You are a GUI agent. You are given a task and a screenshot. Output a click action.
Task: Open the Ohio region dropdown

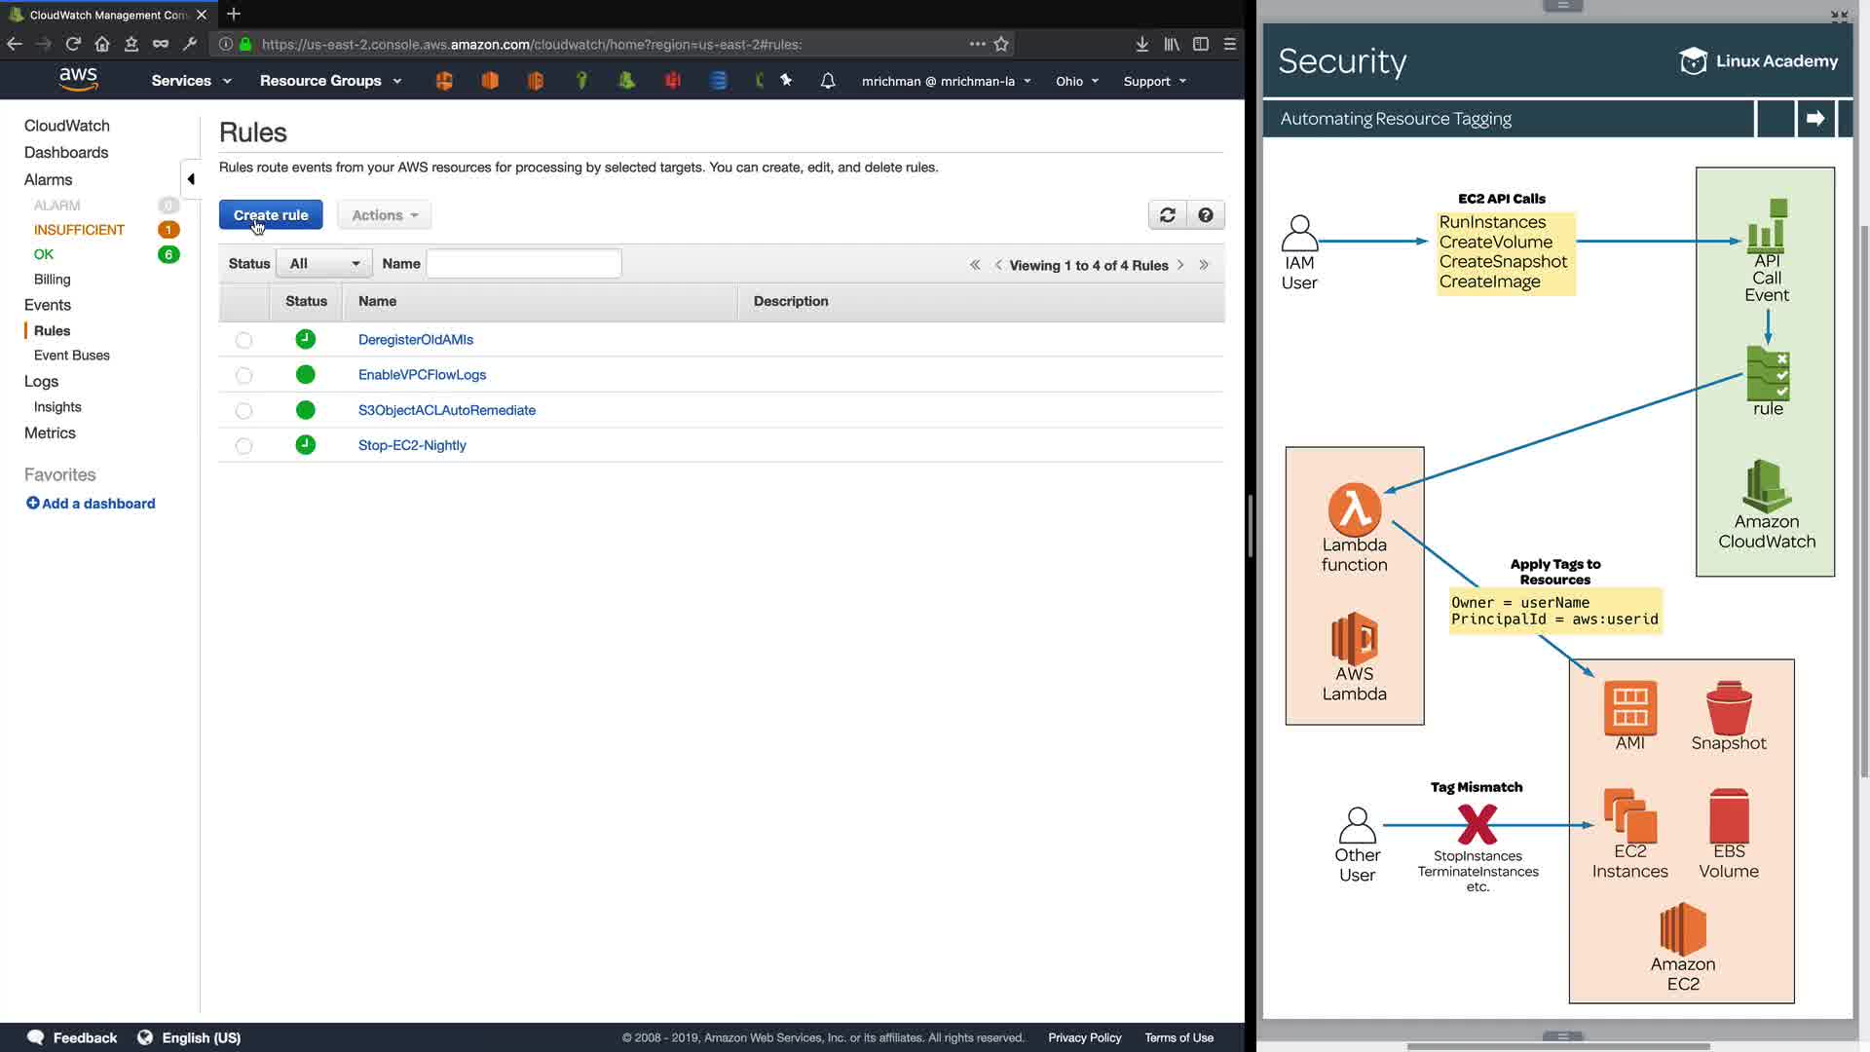click(1076, 81)
